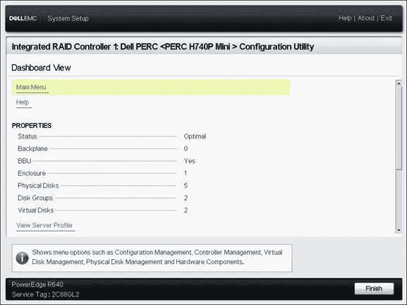Open the Help link under Main Menu
The height and width of the screenshot is (305, 407).
click(23, 102)
